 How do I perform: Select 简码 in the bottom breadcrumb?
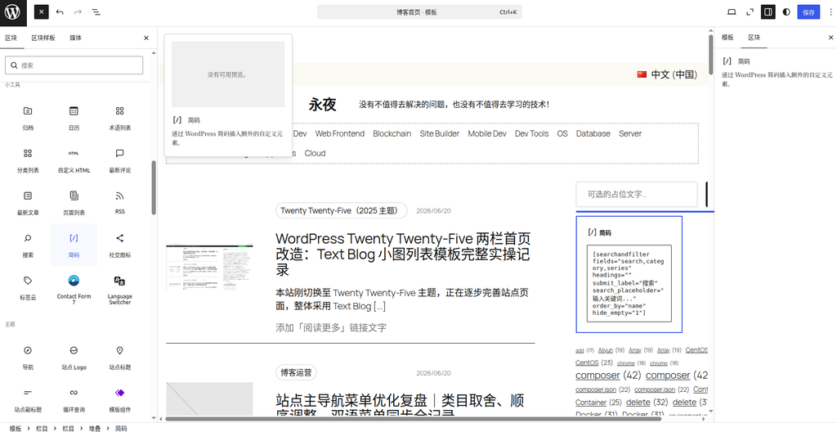click(121, 428)
